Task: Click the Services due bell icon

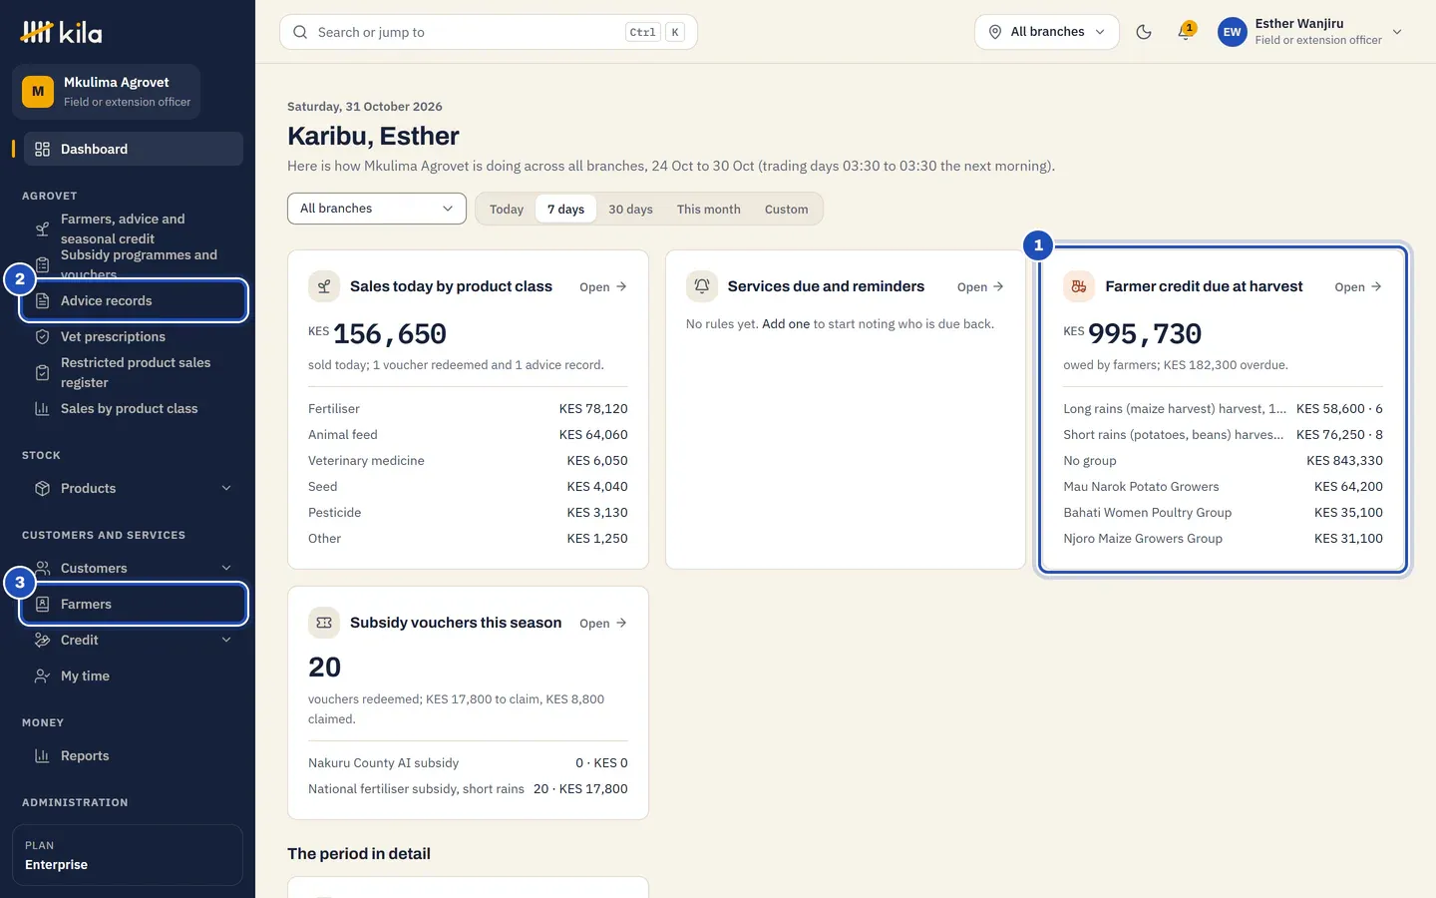Action: pyautogui.click(x=702, y=286)
